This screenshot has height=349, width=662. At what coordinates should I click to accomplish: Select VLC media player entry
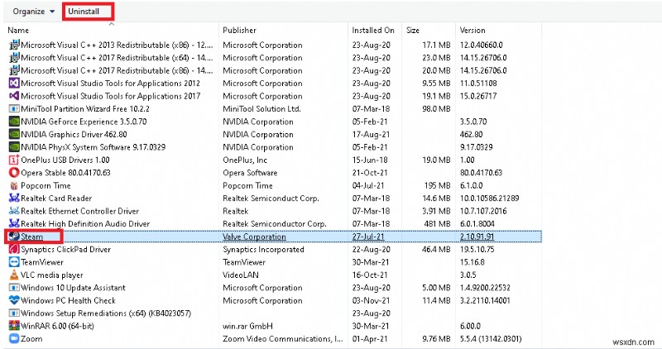point(52,275)
